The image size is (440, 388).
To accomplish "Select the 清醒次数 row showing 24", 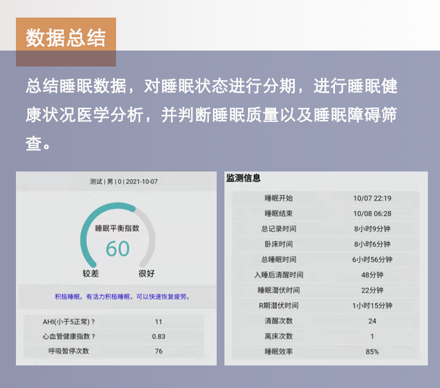I will coord(326,321).
